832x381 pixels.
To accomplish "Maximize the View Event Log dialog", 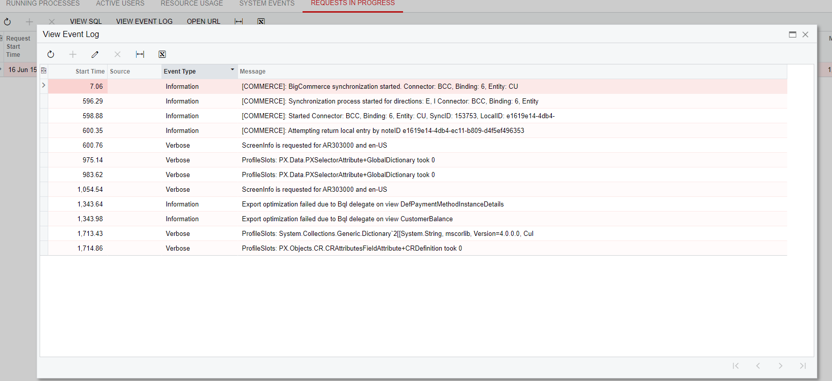I will [x=792, y=34].
